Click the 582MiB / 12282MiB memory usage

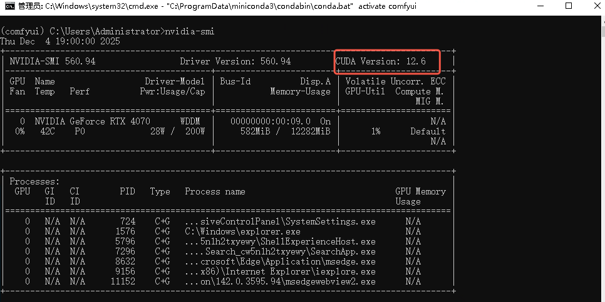[285, 131]
